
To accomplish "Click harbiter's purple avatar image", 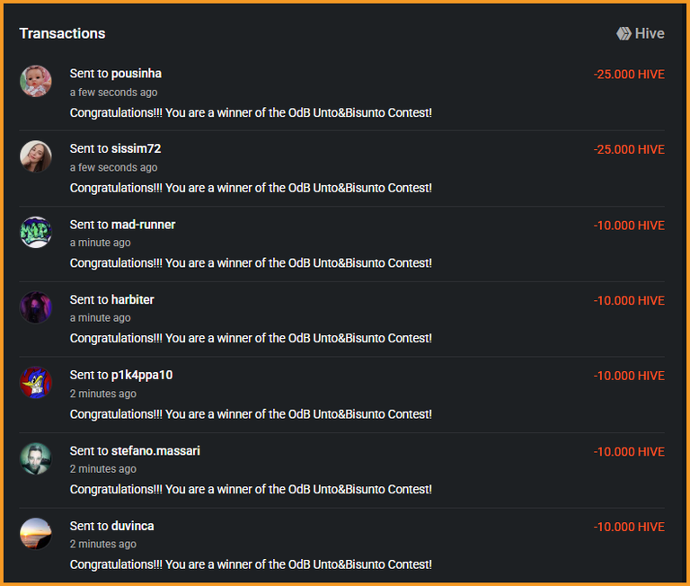I will pos(36,306).
